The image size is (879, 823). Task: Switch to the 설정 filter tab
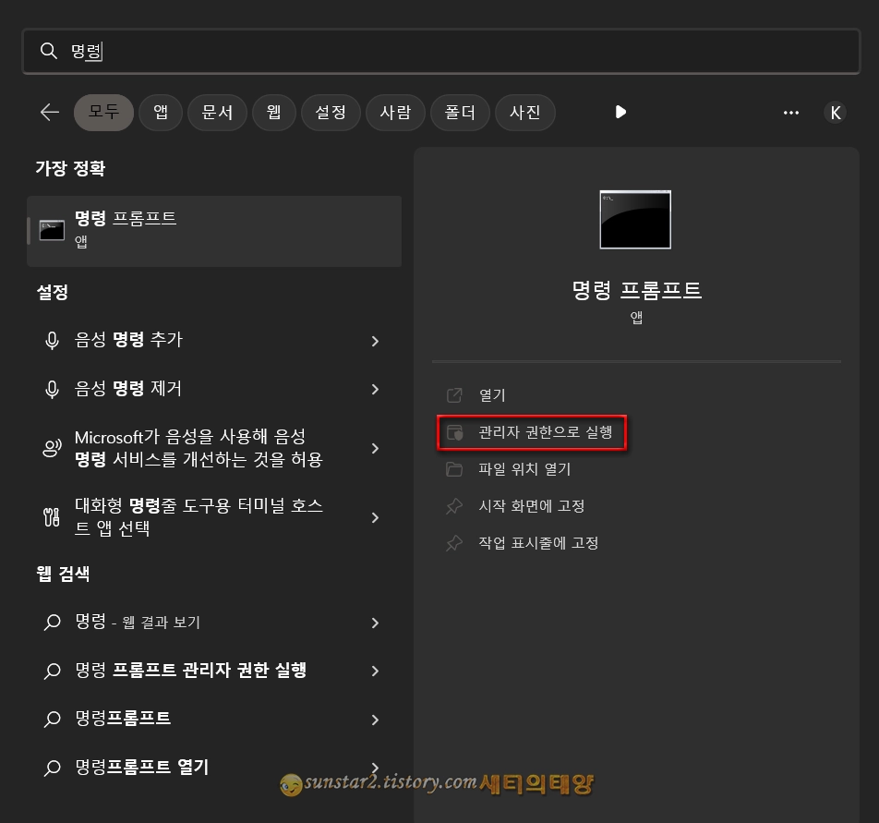(331, 112)
